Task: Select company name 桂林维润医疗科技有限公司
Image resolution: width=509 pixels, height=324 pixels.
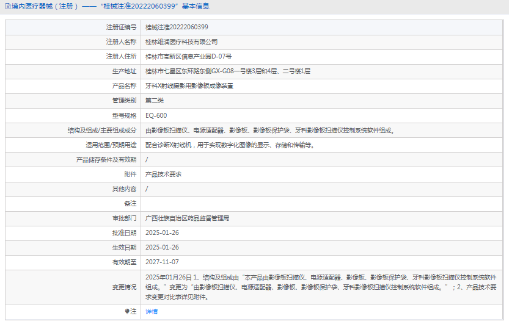Action: point(181,41)
